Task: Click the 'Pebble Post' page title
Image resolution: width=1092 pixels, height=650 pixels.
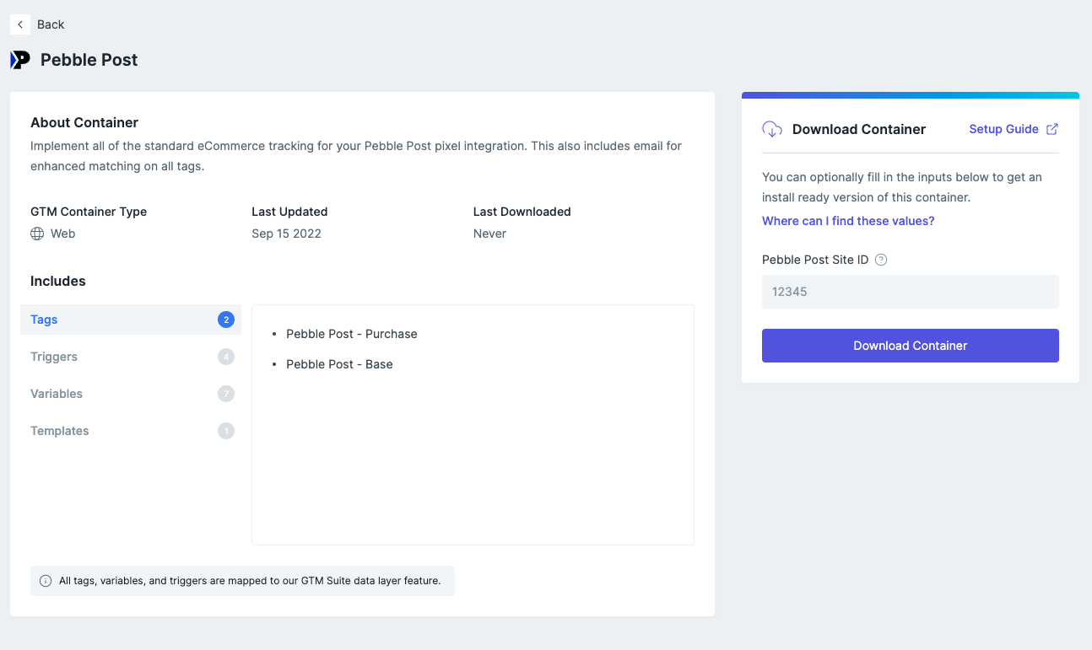Action: click(89, 60)
